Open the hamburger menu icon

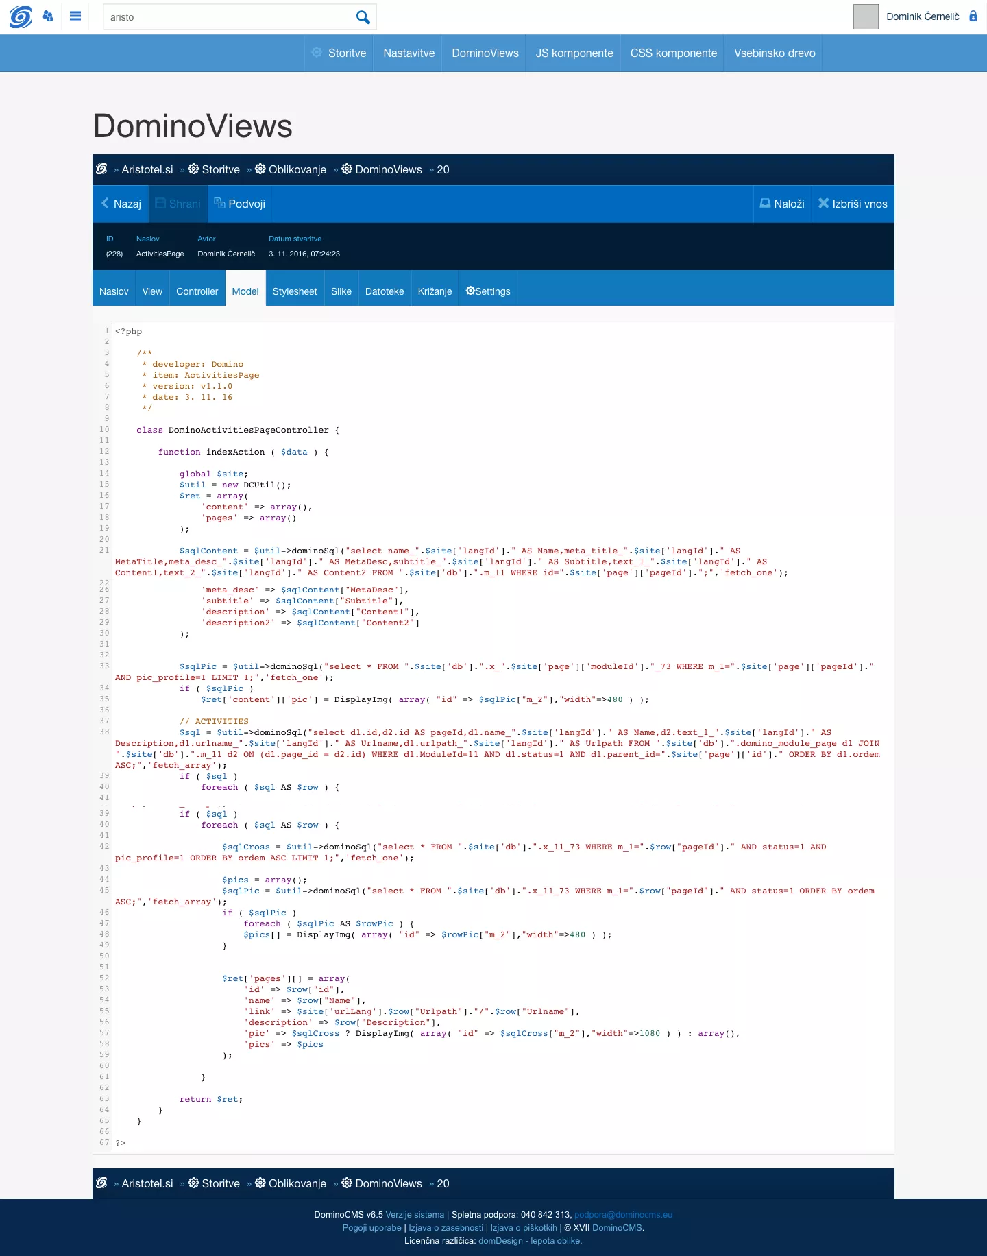75,16
